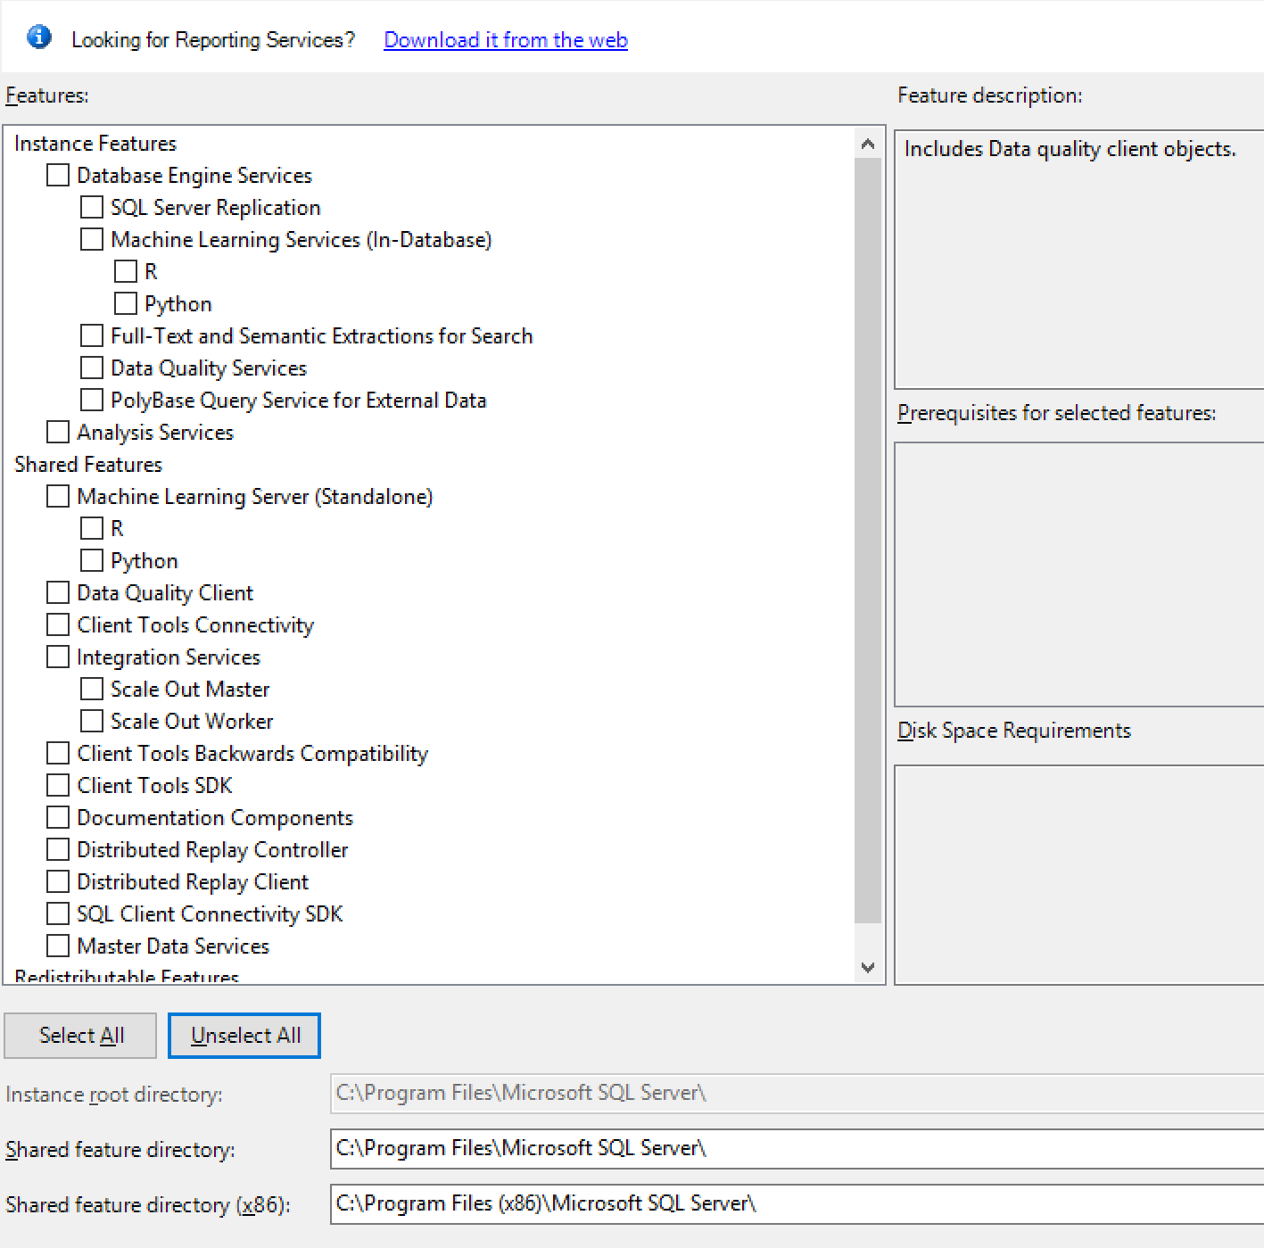Viewport: 1264px width, 1248px height.
Task: Tick Scale Out Master
Action: tap(92, 689)
